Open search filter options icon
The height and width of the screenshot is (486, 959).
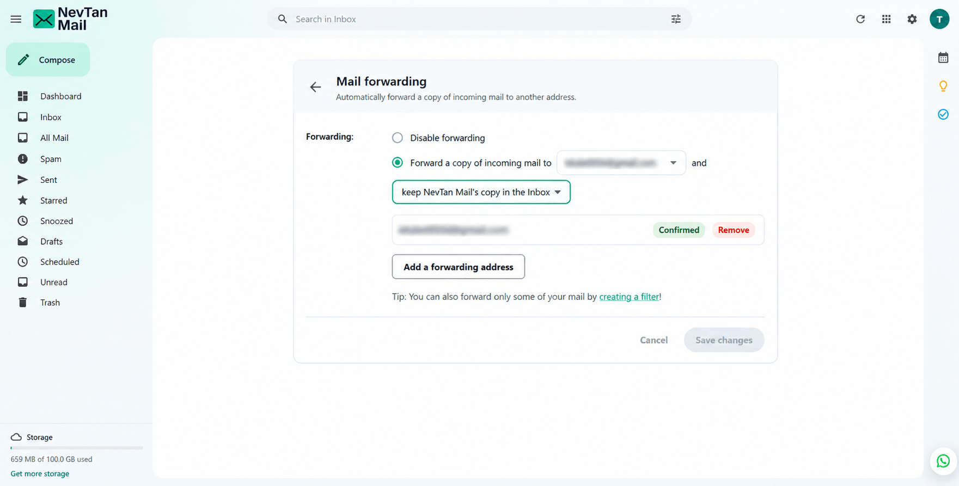click(676, 19)
